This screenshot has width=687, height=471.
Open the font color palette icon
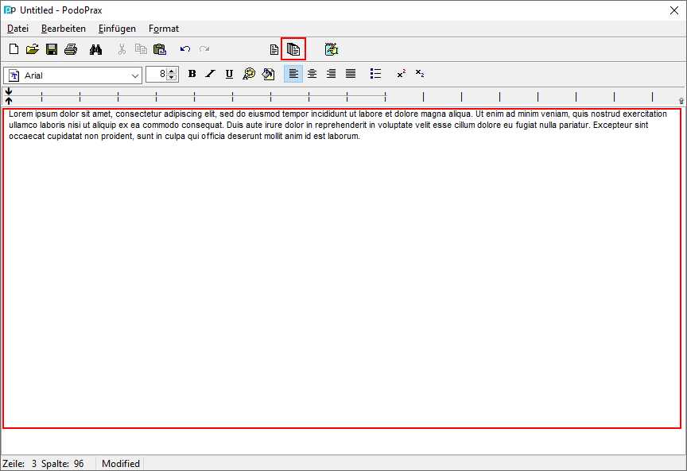(249, 74)
